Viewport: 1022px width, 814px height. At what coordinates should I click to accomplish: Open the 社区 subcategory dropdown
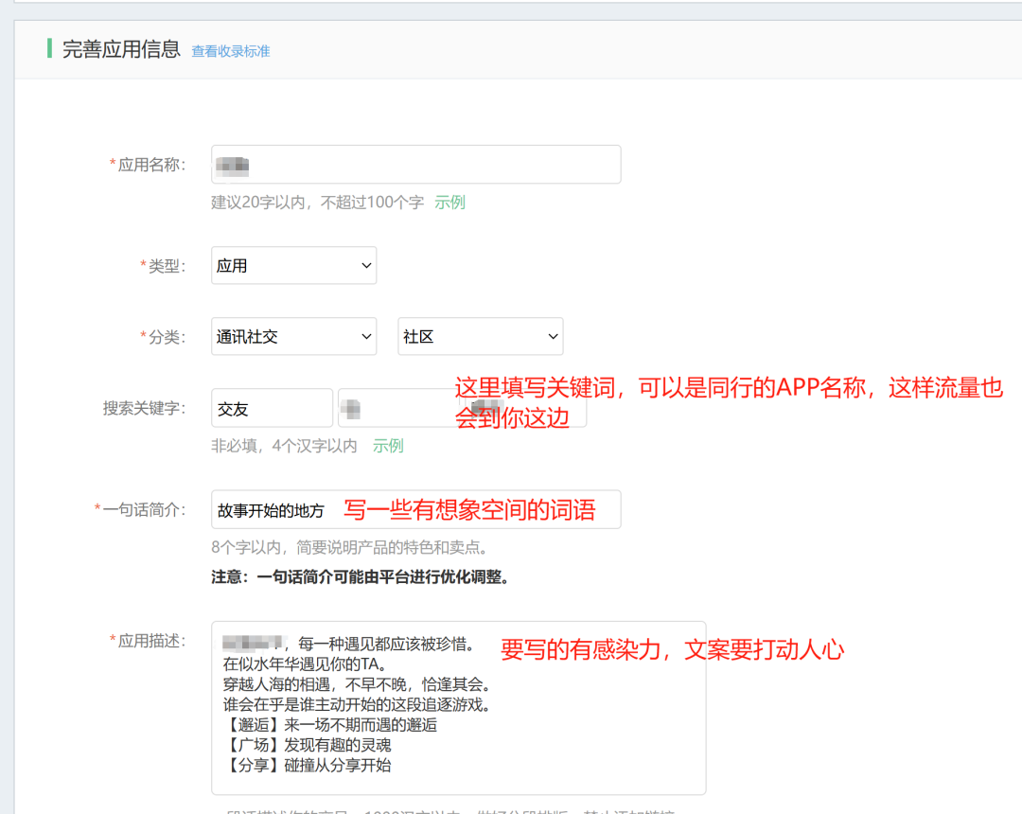coord(480,336)
